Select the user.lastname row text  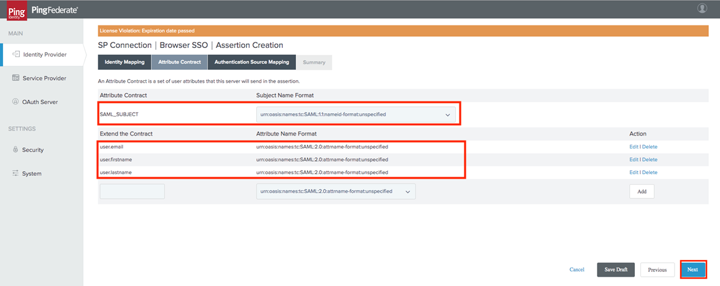(116, 173)
